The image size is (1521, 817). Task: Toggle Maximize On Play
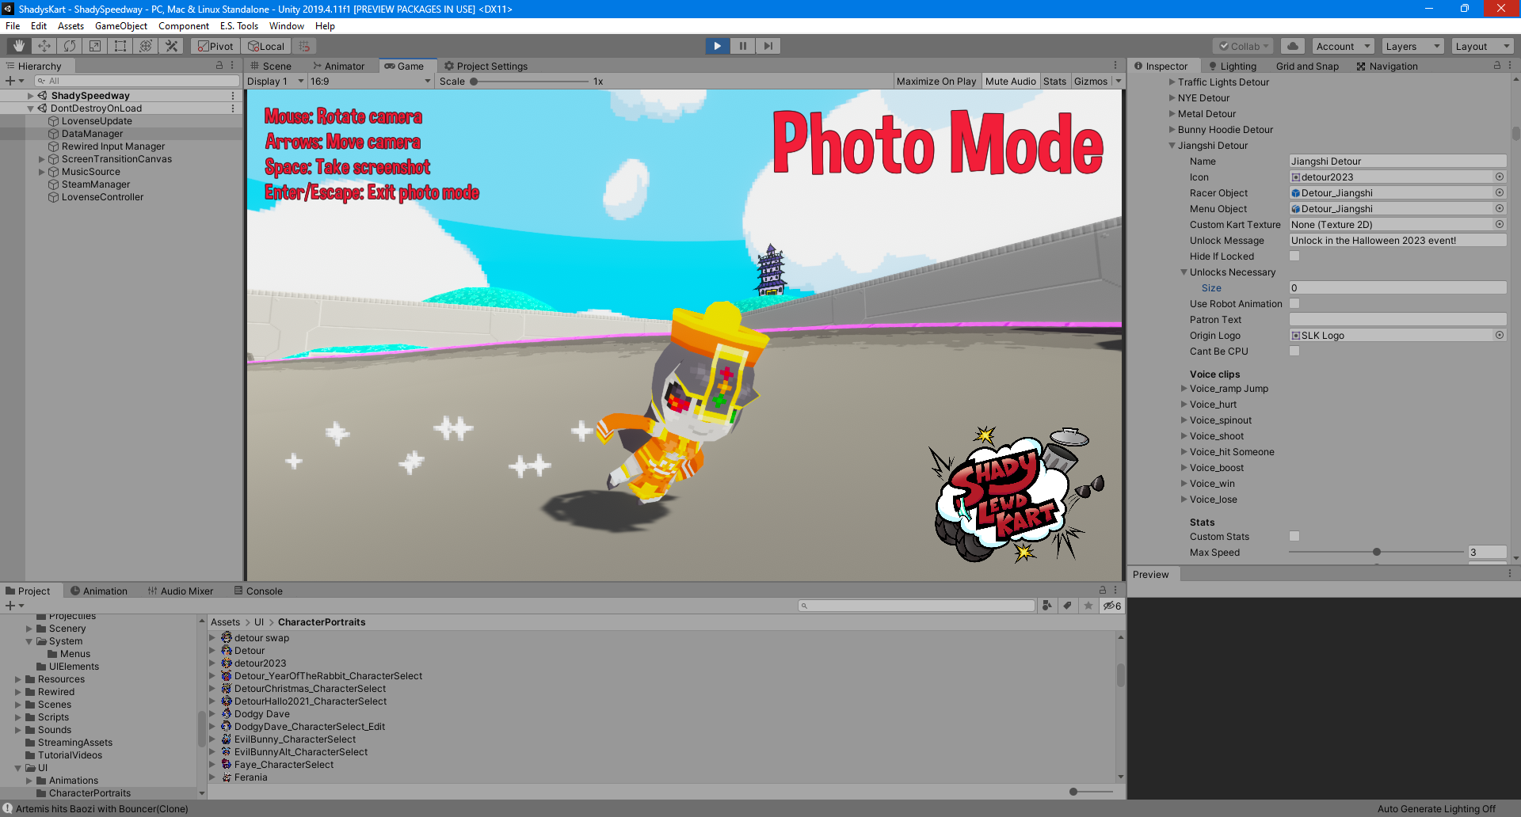coord(936,81)
